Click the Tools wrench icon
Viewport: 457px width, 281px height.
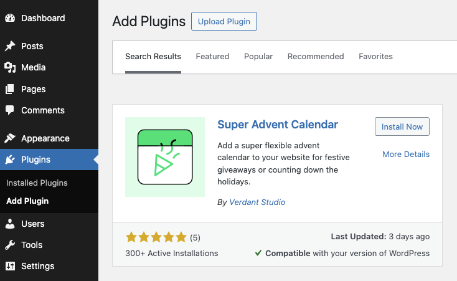(x=10, y=245)
